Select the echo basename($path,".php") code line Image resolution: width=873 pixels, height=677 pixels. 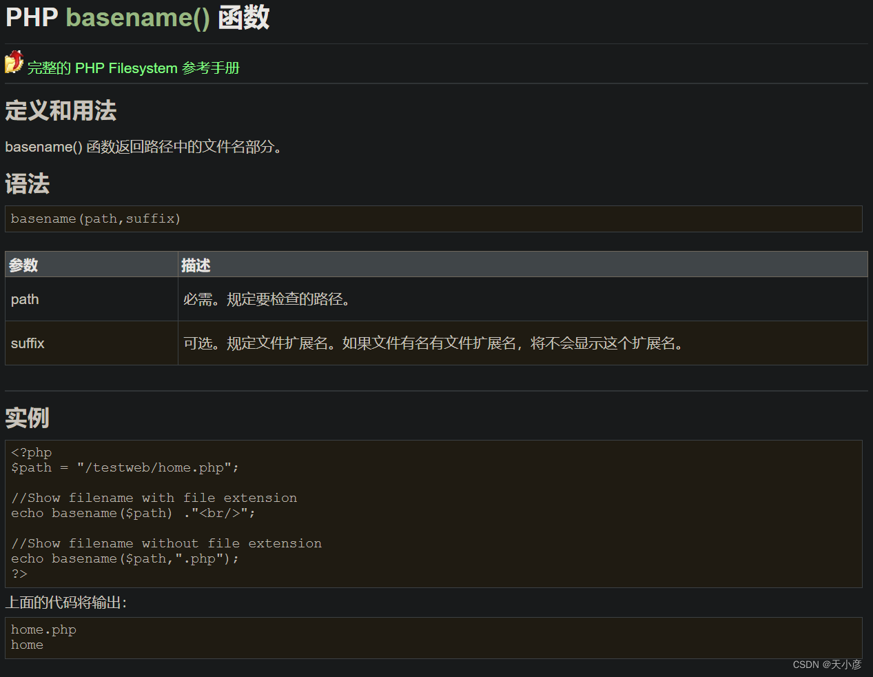(x=125, y=558)
